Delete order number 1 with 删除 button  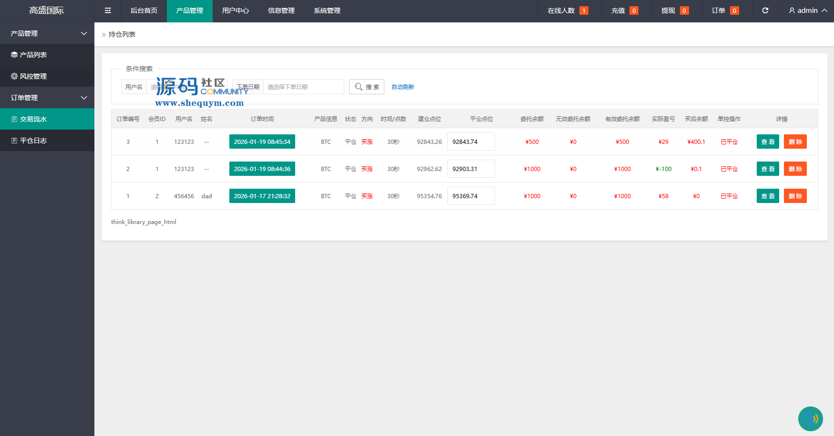click(795, 196)
